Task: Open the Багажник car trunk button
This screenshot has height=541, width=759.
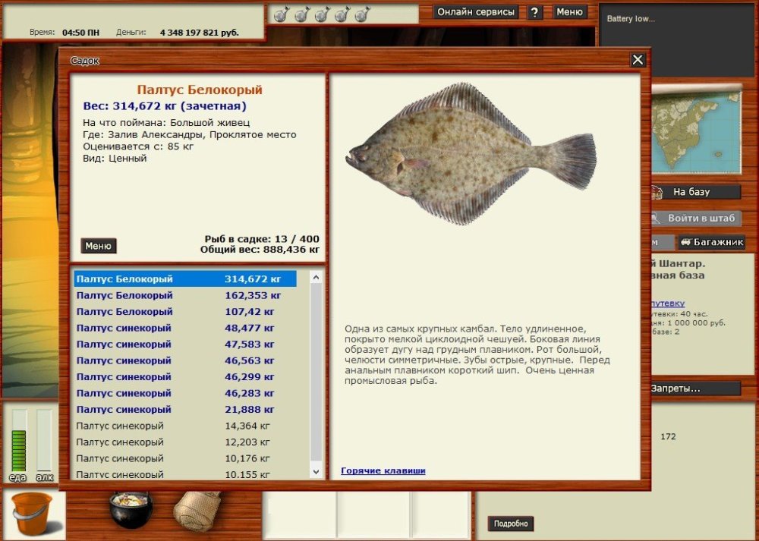Action: click(x=711, y=243)
